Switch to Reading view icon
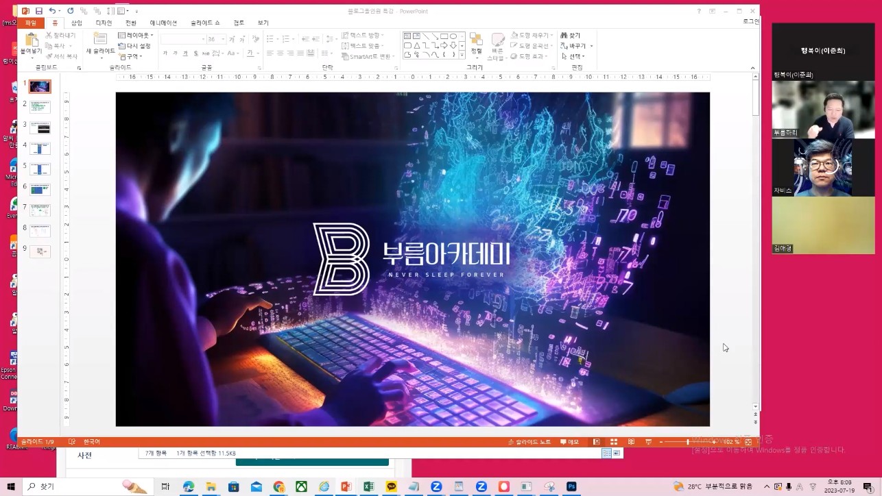The height and width of the screenshot is (496, 882). 631,442
